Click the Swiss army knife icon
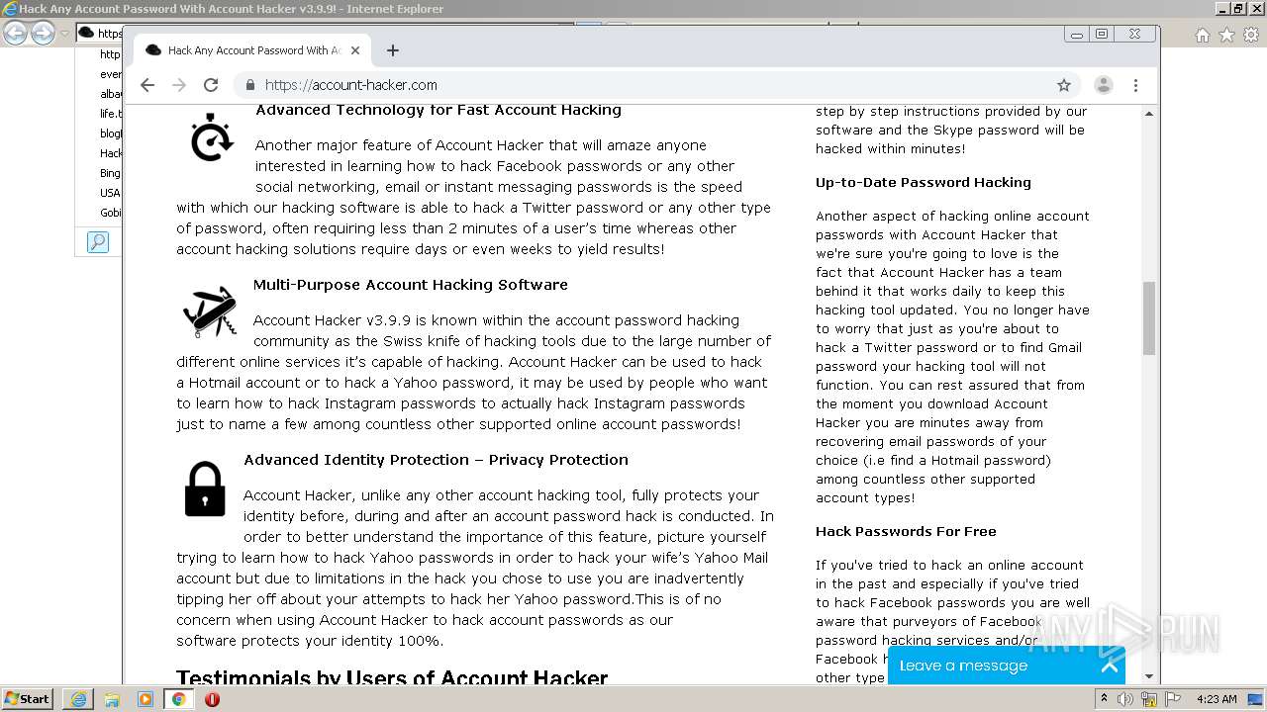Image resolution: width=1267 pixels, height=712 pixels. pos(210,311)
